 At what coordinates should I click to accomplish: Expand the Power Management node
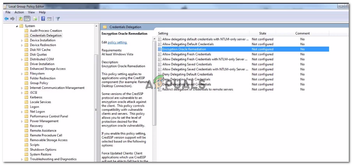pos(22,121)
